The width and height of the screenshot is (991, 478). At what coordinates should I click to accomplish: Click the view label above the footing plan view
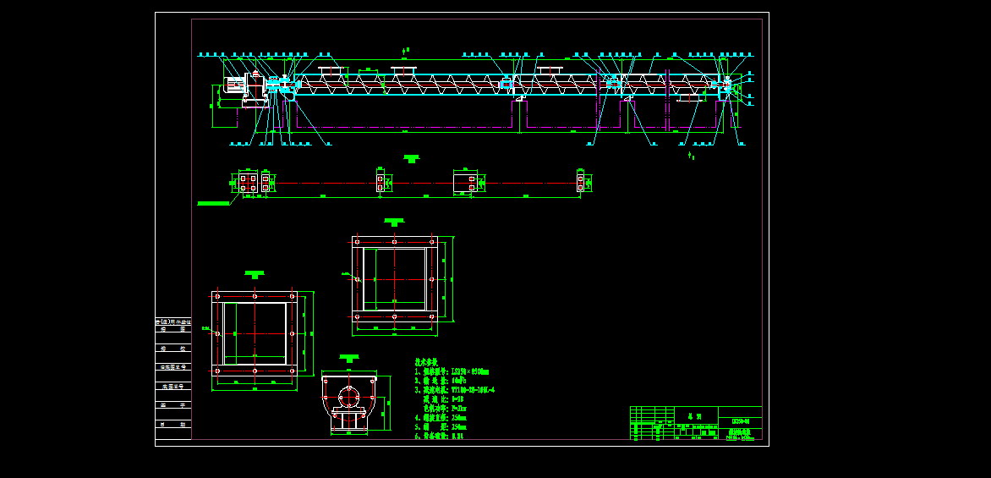pos(411,158)
